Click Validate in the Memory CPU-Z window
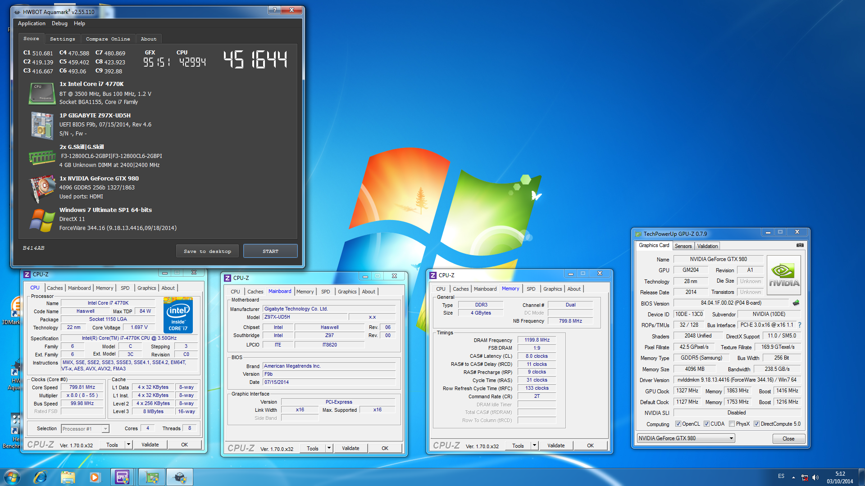Image resolution: width=865 pixels, height=486 pixels. 556,445
